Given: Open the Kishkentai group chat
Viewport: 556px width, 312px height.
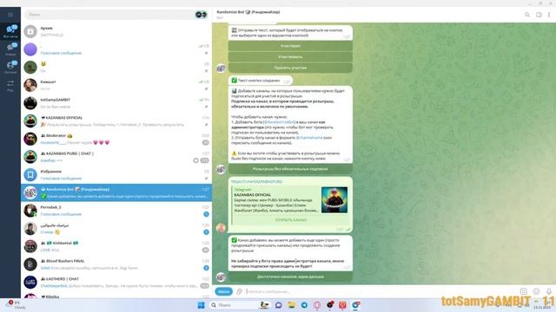Looking at the screenshot, I should pos(116,246).
